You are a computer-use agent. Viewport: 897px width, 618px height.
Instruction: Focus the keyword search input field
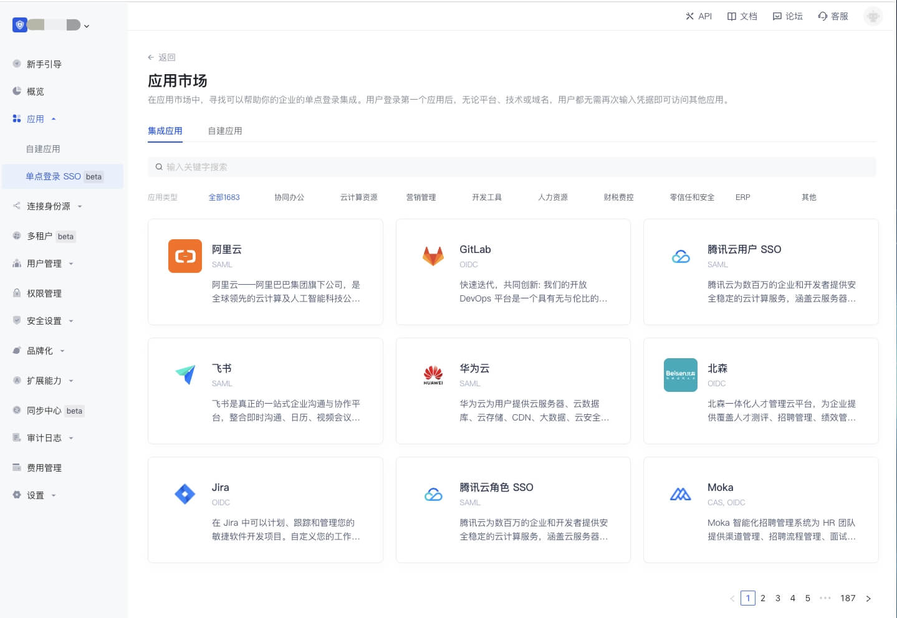coord(511,167)
